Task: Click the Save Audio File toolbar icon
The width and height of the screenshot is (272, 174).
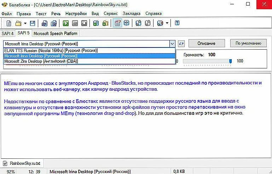Action: pos(45,23)
